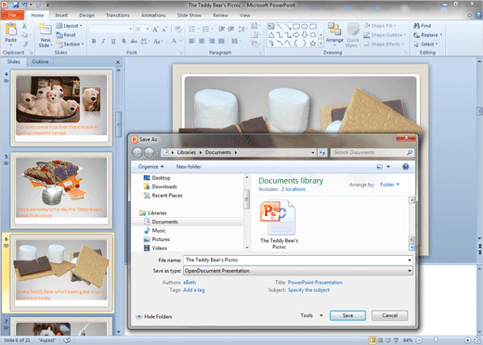Click New folder in Save As dialog
Image resolution: width=483 pixels, height=345 pixels.
click(189, 167)
